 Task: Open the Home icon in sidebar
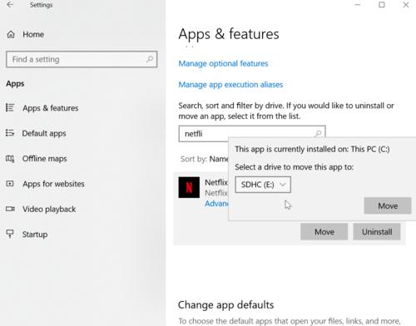[x=11, y=34]
